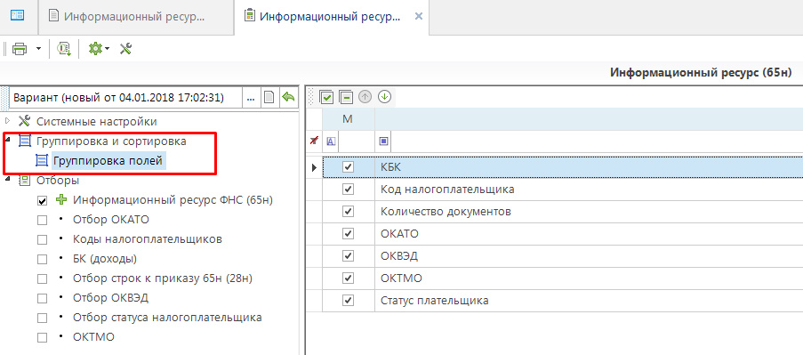Uncheck the ОКТМО grid row checkbox

tap(349, 278)
